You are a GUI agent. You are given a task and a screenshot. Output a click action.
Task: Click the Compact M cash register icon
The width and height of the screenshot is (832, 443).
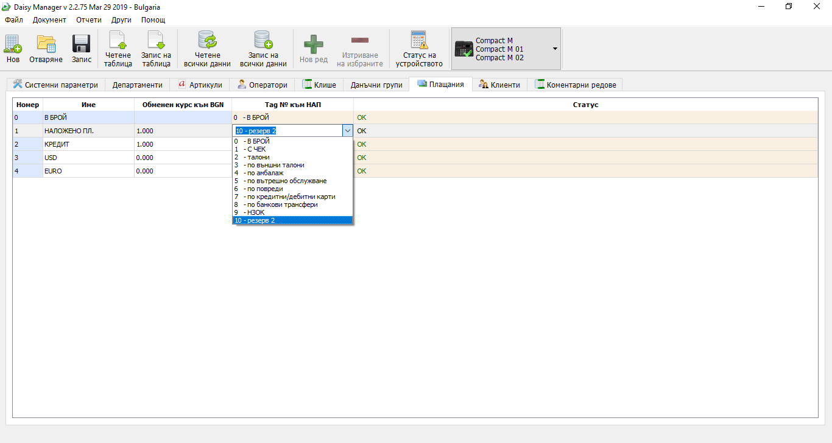tap(464, 49)
